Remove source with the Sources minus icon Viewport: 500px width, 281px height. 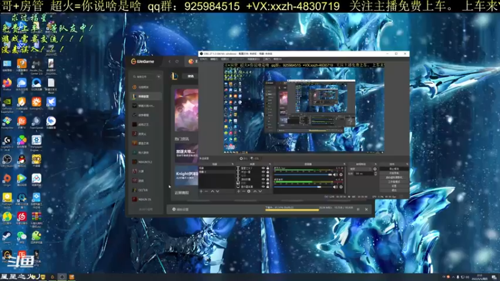coord(244,191)
